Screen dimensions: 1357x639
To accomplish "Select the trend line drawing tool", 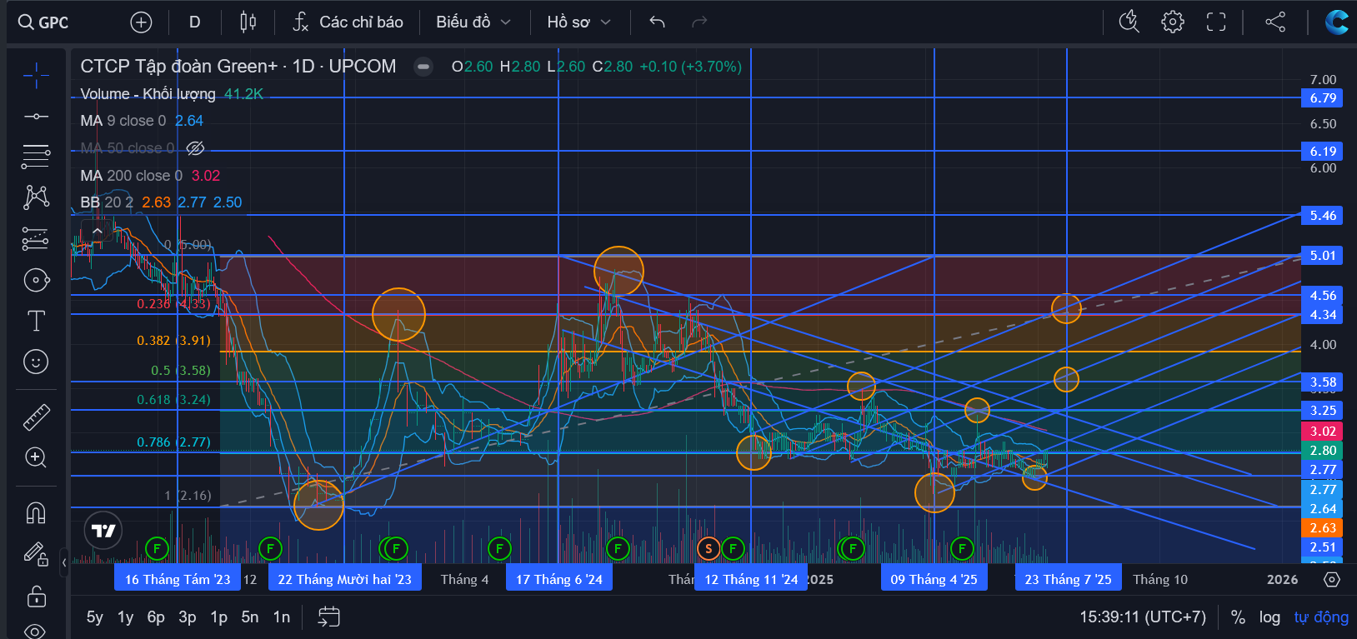I will [x=36, y=117].
